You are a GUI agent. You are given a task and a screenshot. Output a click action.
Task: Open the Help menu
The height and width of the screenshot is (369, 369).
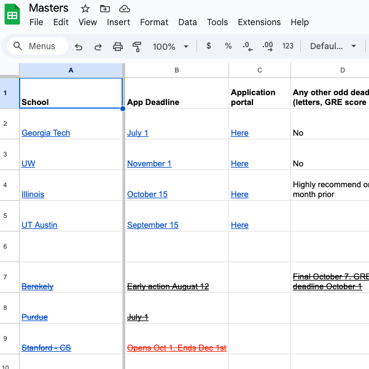(x=300, y=22)
